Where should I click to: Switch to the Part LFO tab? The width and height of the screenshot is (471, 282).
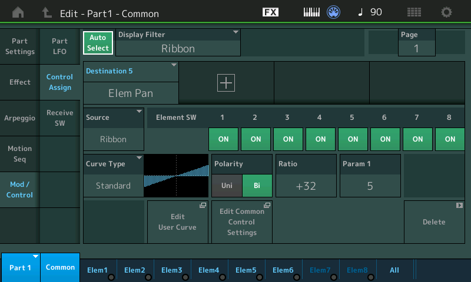tap(59, 46)
